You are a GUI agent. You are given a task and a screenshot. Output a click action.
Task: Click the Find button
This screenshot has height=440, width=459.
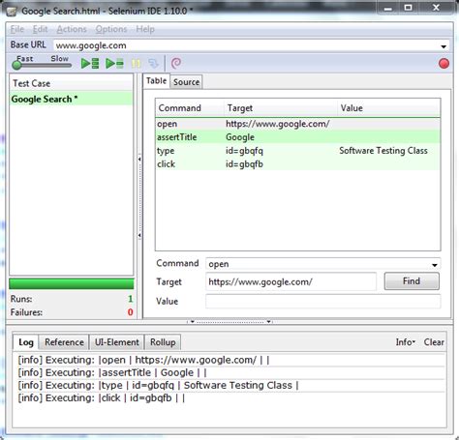[x=412, y=281]
